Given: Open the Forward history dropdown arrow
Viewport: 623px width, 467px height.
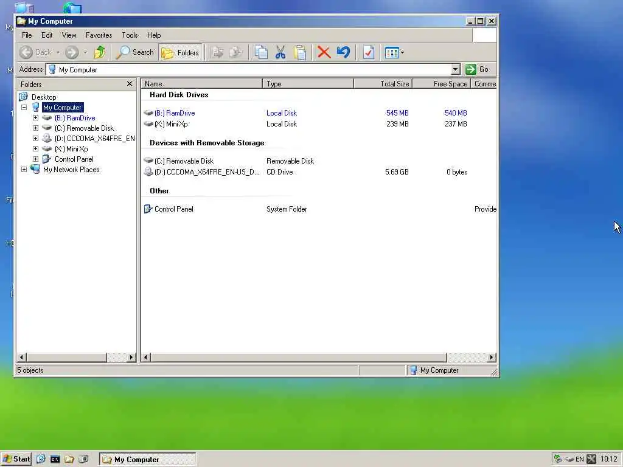Looking at the screenshot, I should [85, 52].
